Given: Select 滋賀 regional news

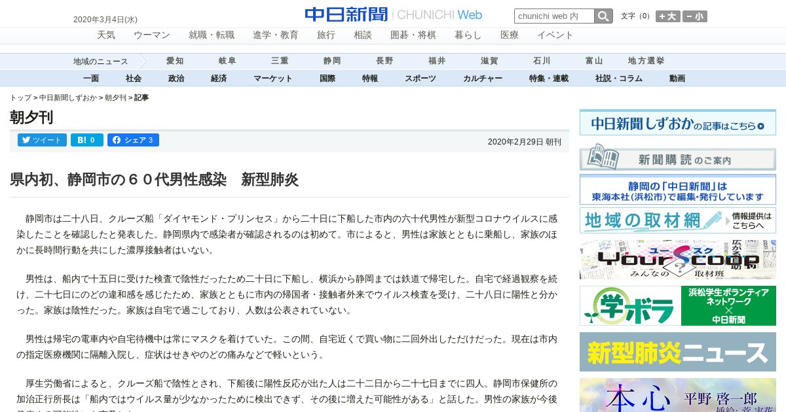Looking at the screenshot, I should (x=489, y=61).
